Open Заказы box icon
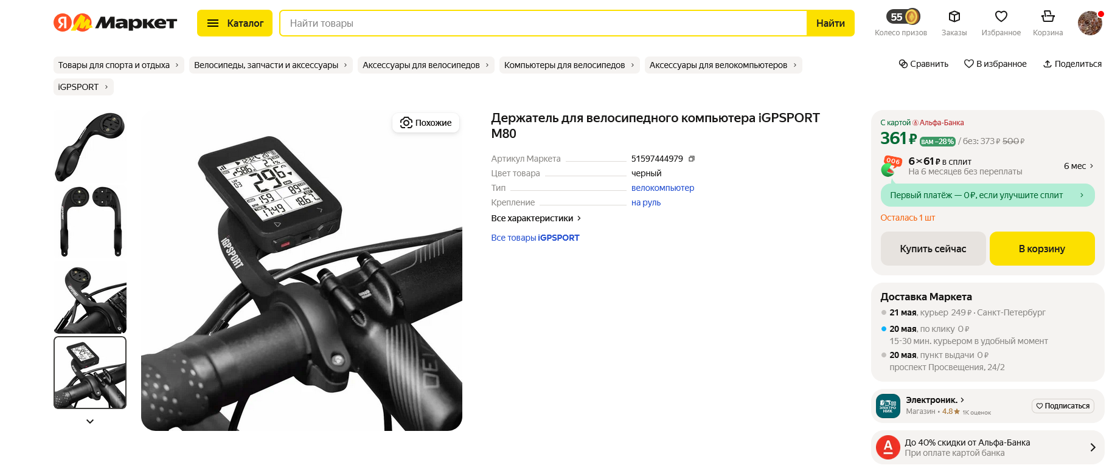Screen dimensions: 1112x468 click(954, 16)
